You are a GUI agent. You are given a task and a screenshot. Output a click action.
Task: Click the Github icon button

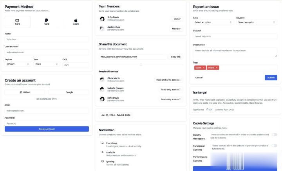click(x=25, y=92)
